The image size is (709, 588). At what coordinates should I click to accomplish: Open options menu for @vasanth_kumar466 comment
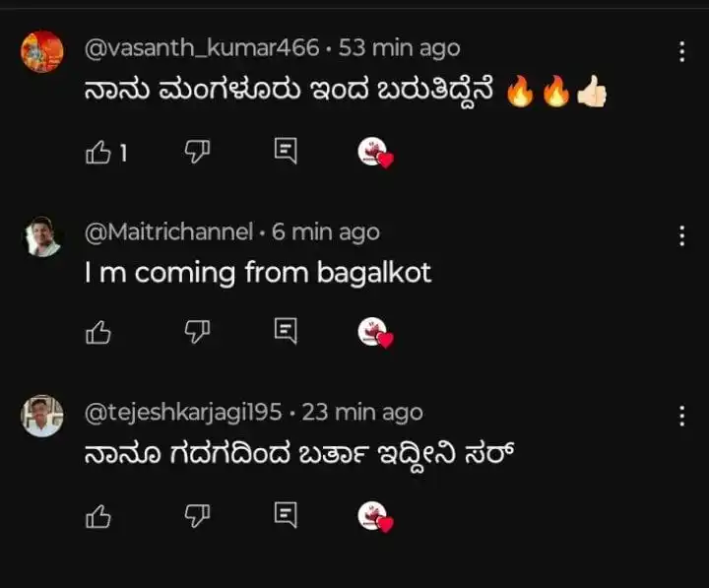[681, 52]
